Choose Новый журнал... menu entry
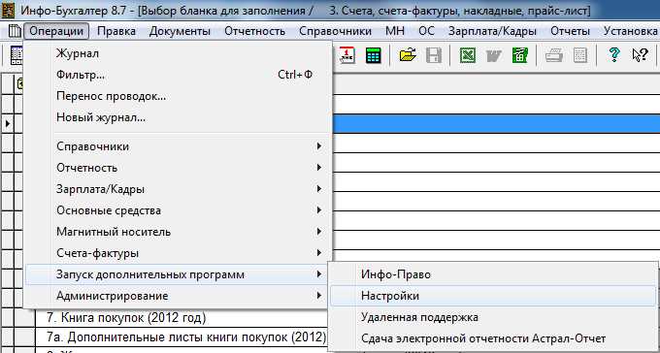The image size is (660, 353). [x=179, y=117]
